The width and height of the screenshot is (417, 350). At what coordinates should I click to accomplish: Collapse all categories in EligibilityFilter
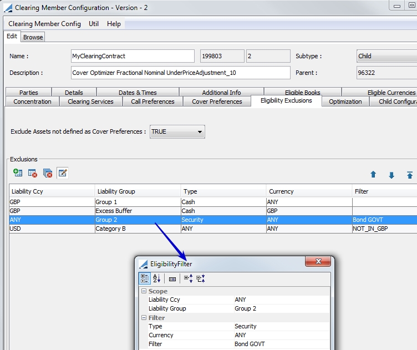click(x=201, y=278)
